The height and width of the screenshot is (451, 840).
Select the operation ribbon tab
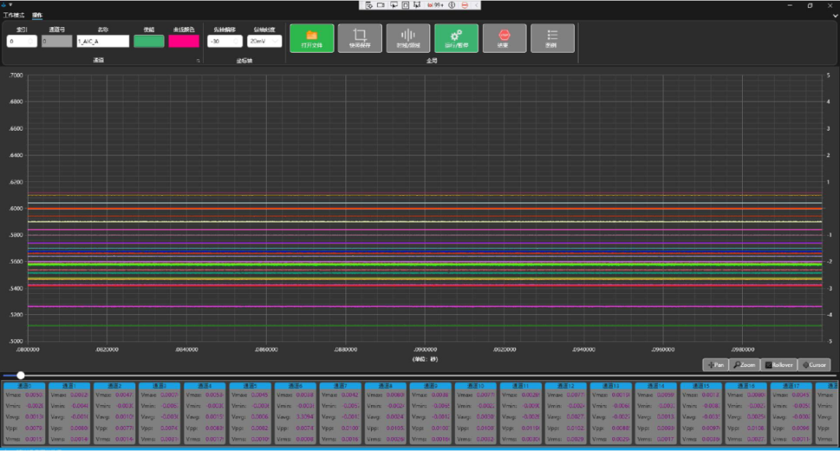[x=37, y=15]
